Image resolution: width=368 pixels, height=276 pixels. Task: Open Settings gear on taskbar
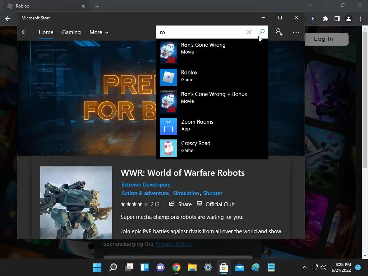click(x=208, y=267)
